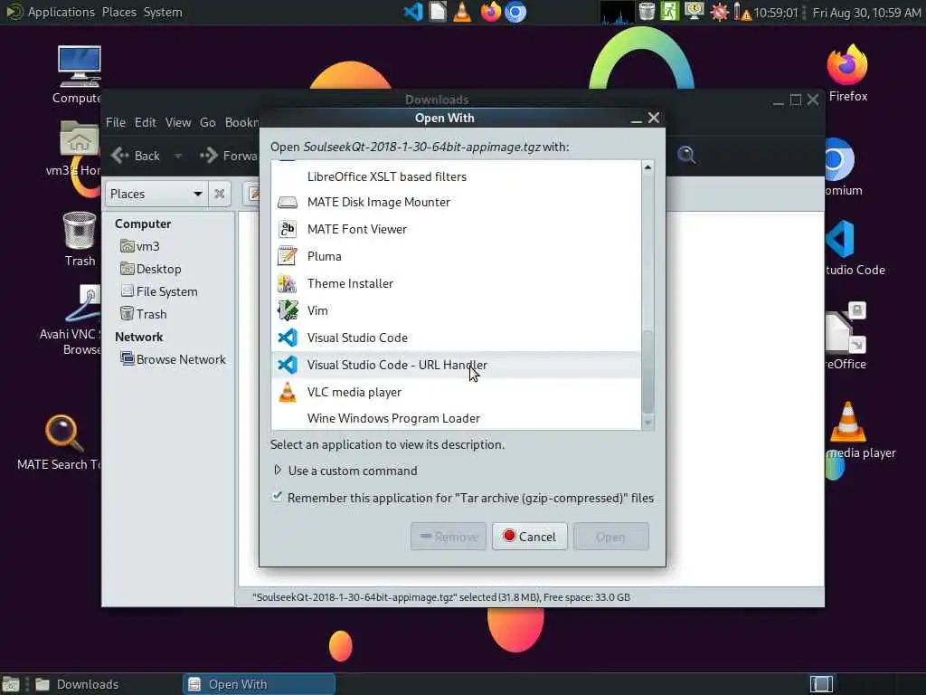Viewport: 926px width, 695px height.
Task: Open Edit menu in Downloads window
Action: coord(146,122)
